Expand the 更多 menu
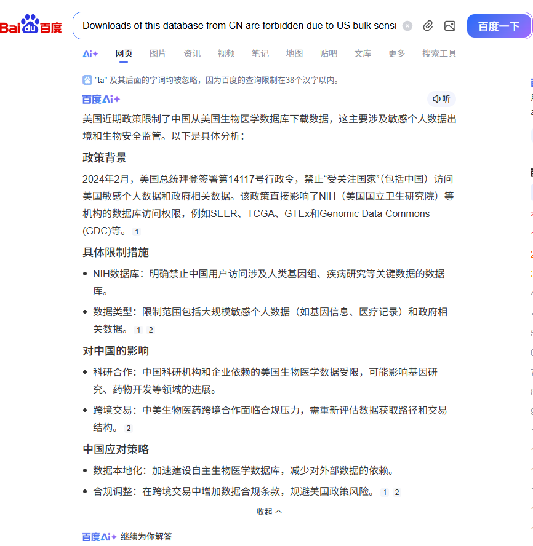This screenshot has width=533, height=546. (397, 53)
